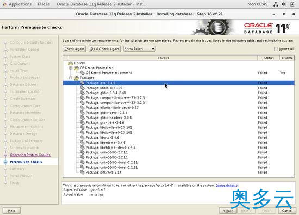Click the Failed status of gcc-c++-3.4.6 row
The height and width of the screenshot is (215, 299).
coord(263,122)
